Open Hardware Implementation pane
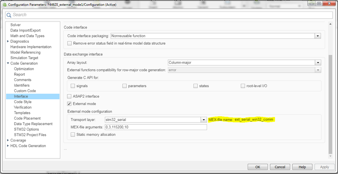338x174 pixels. 31,47
